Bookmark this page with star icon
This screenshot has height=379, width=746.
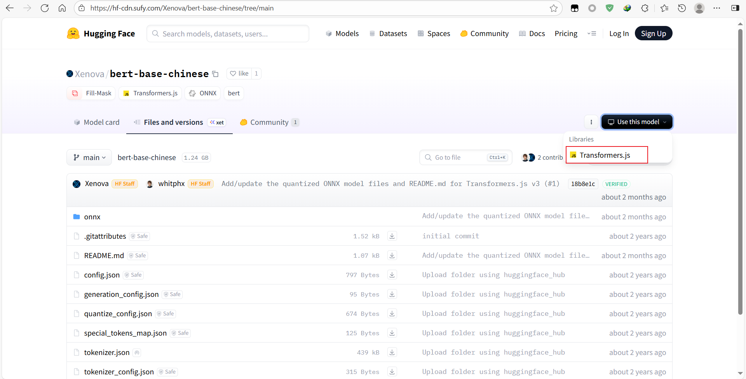pyautogui.click(x=554, y=8)
